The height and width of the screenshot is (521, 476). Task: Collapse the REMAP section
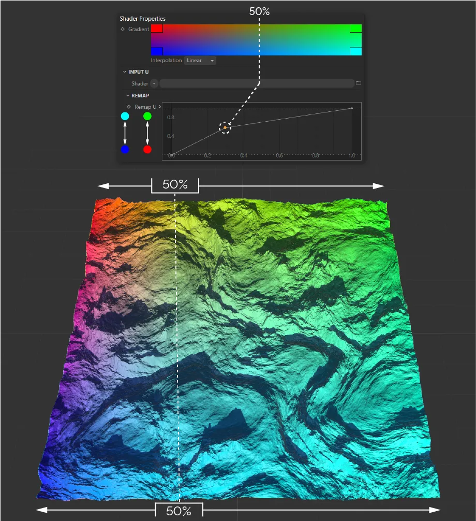pos(127,95)
